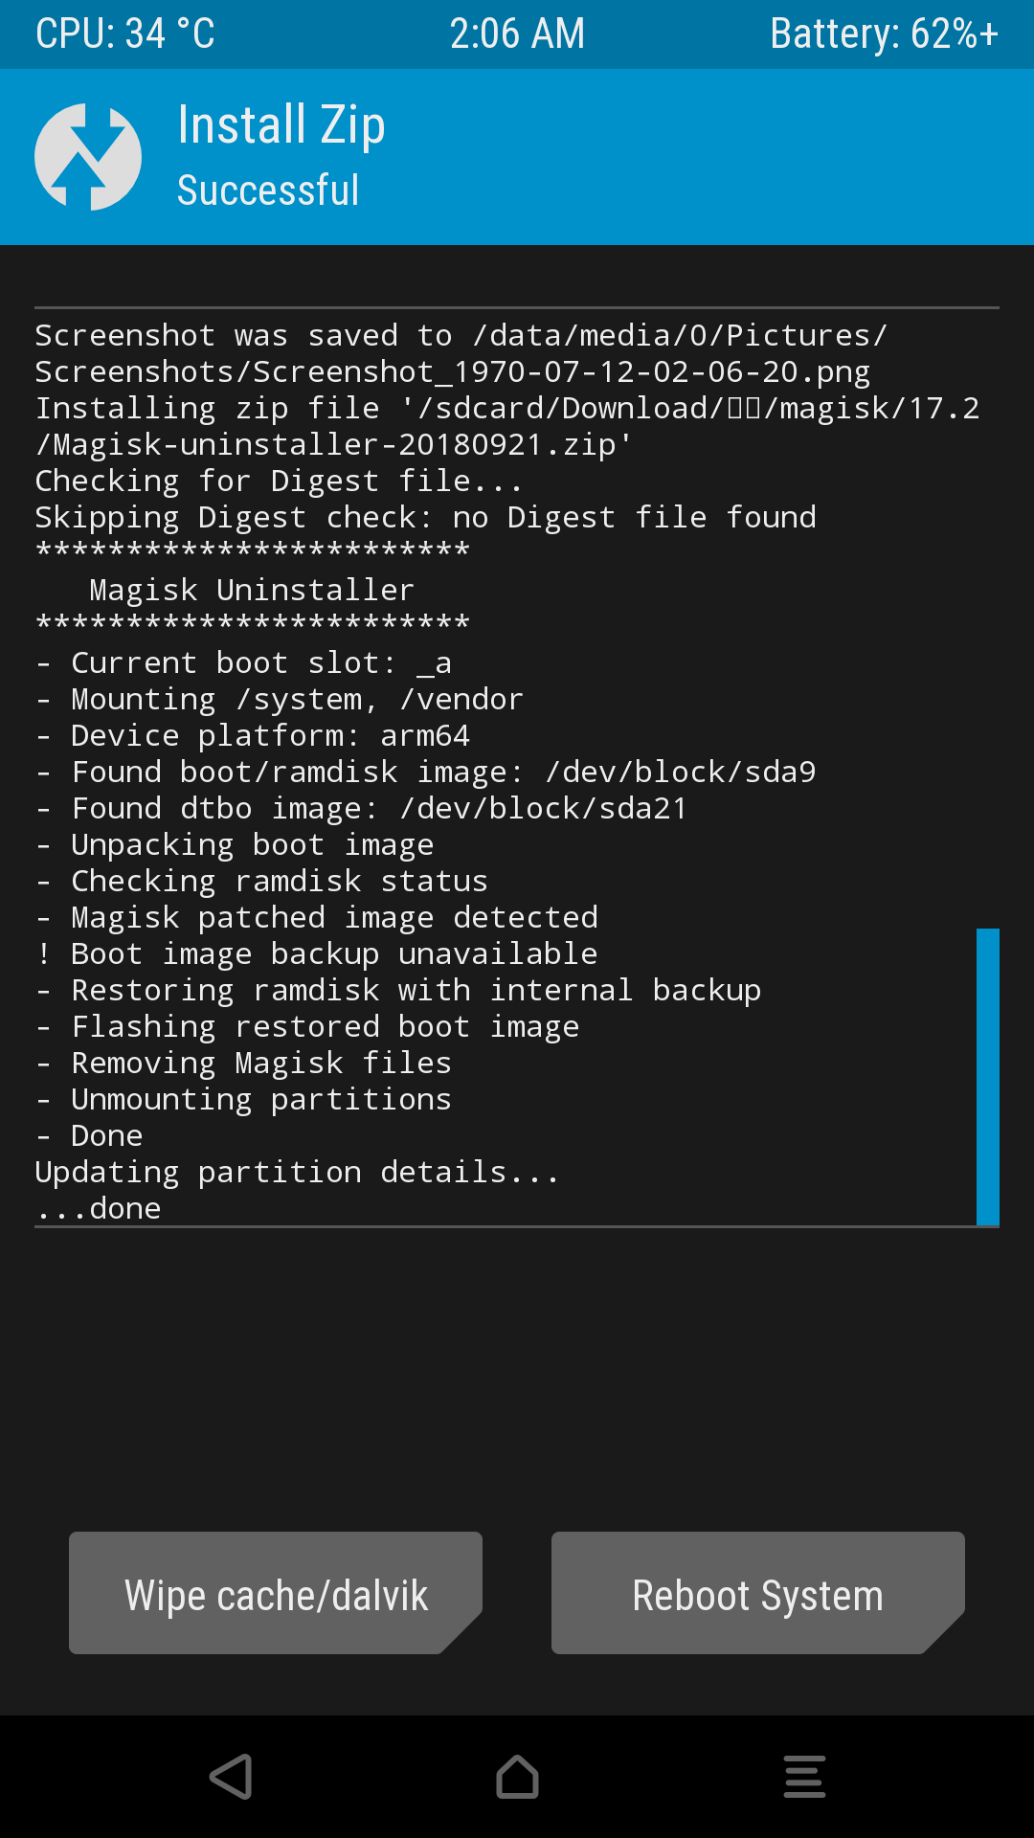The image size is (1034, 1838).
Task: Tap the Skipping Digest check line
Action: coord(425,517)
